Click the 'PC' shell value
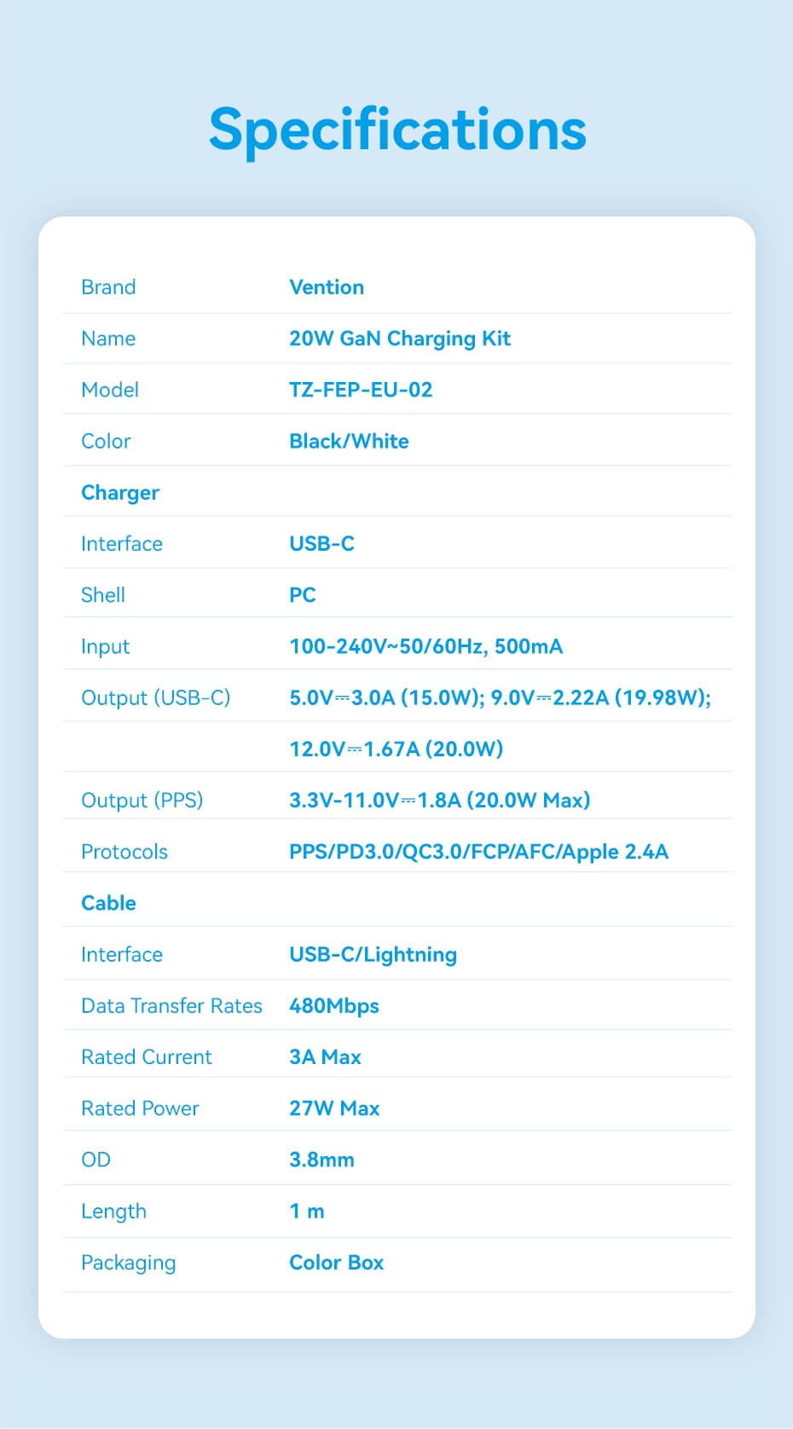793x1429 pixels. 303,595
